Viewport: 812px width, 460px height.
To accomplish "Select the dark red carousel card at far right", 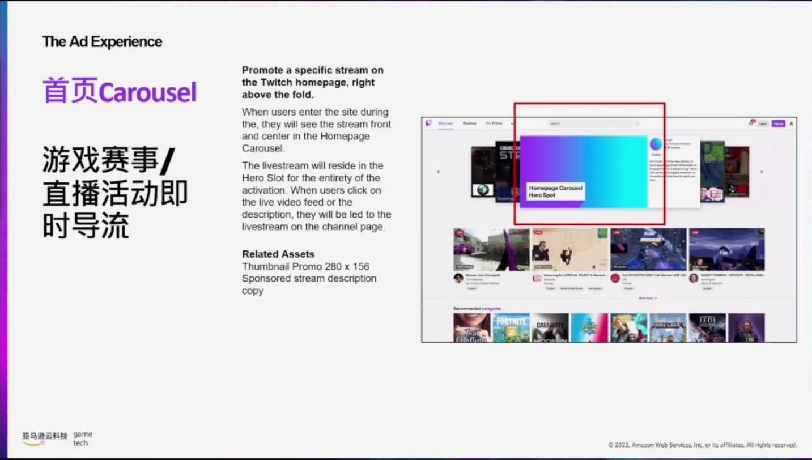I will tap(737, 172).
